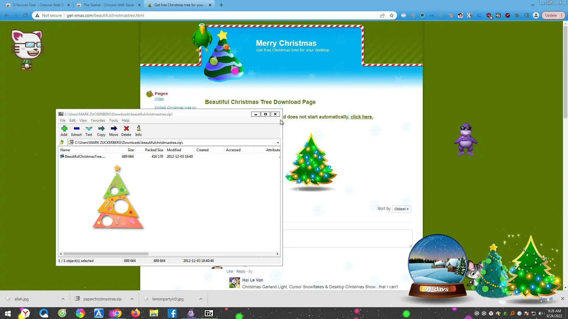Open the Tools menu in 7-Zip
The width and height of the screenshot is (568, 319).
coord(113,121)
